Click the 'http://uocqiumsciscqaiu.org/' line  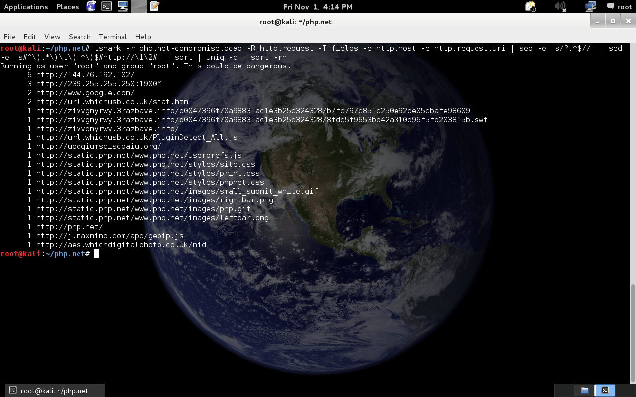coord(98,146)
